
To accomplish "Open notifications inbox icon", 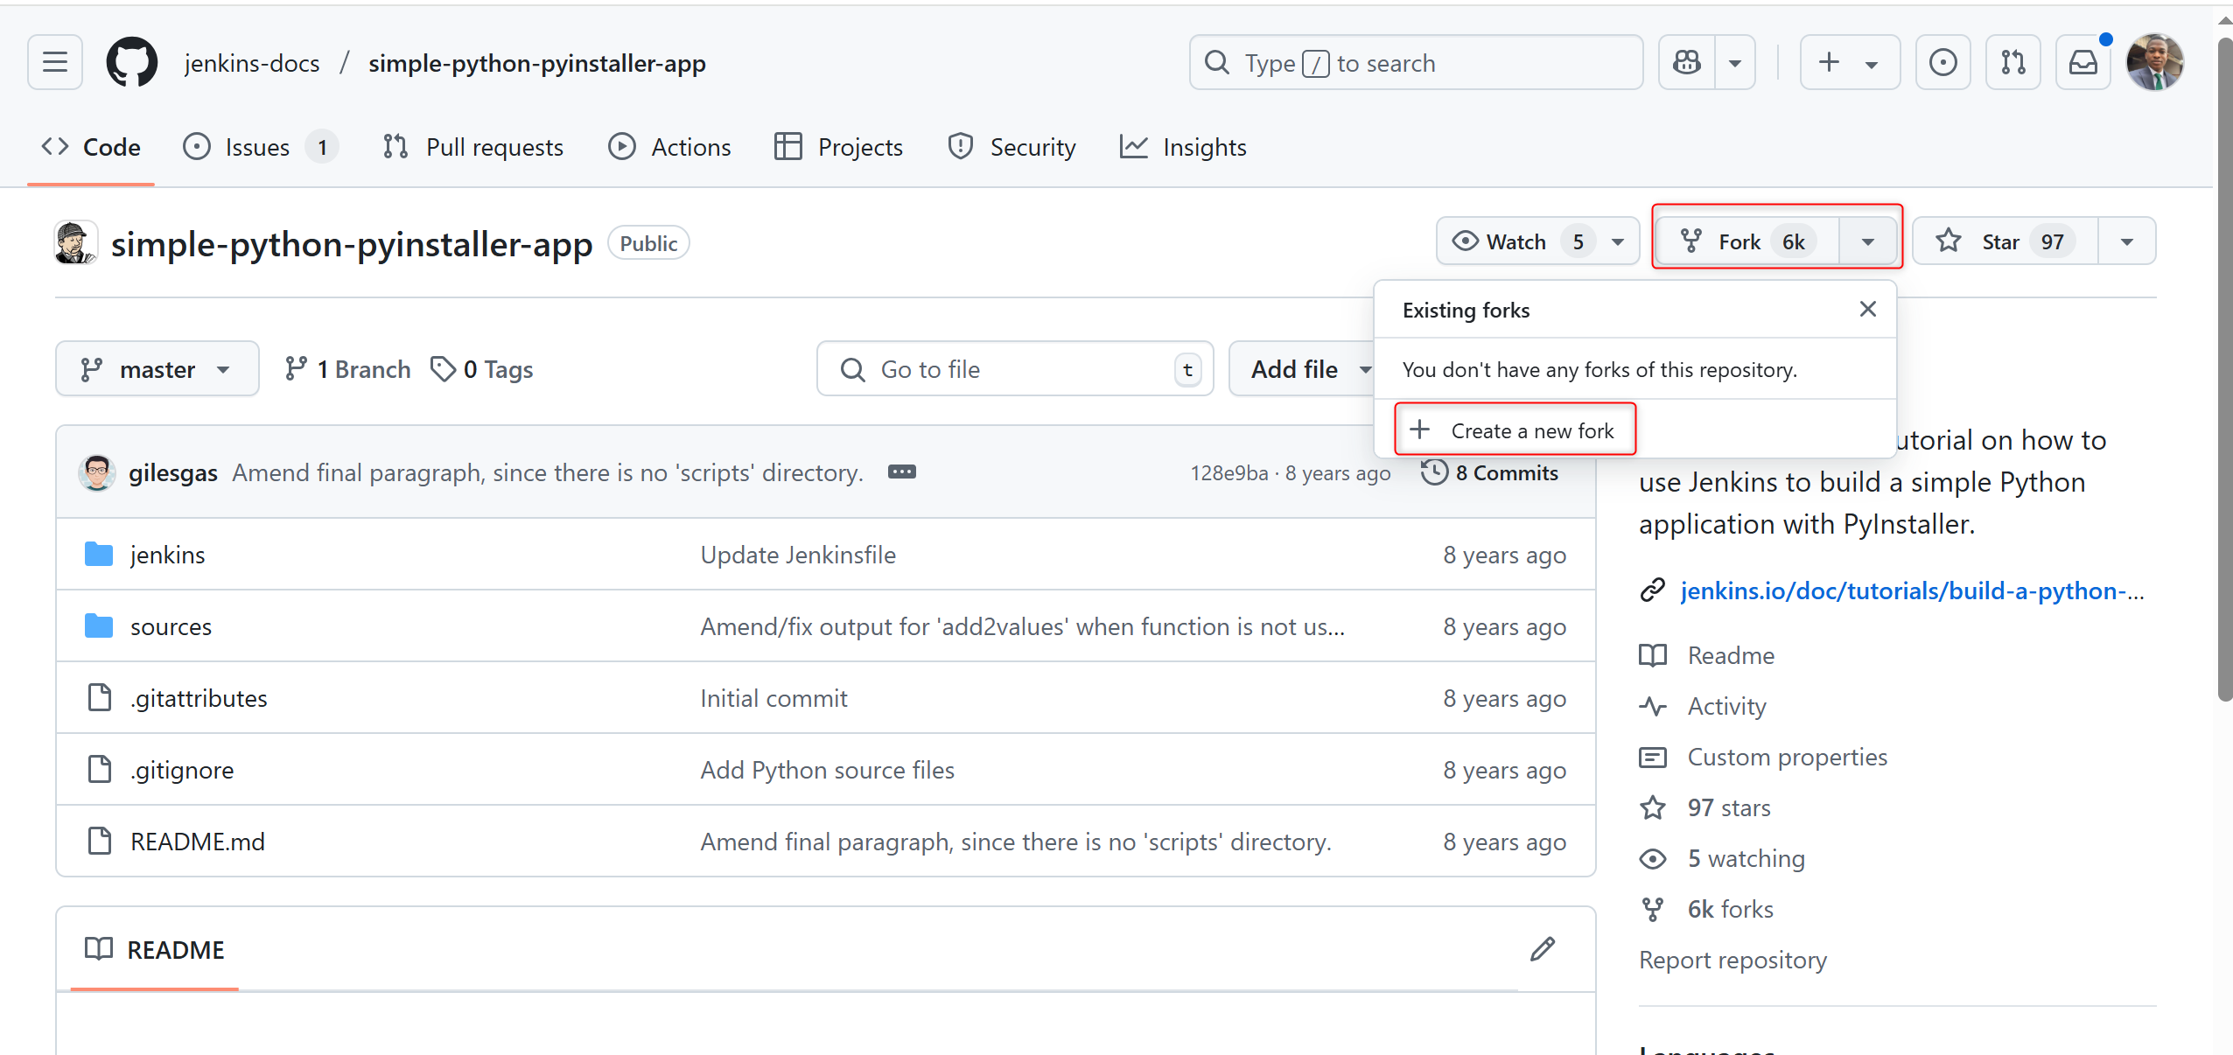I will pos(2082,62).
